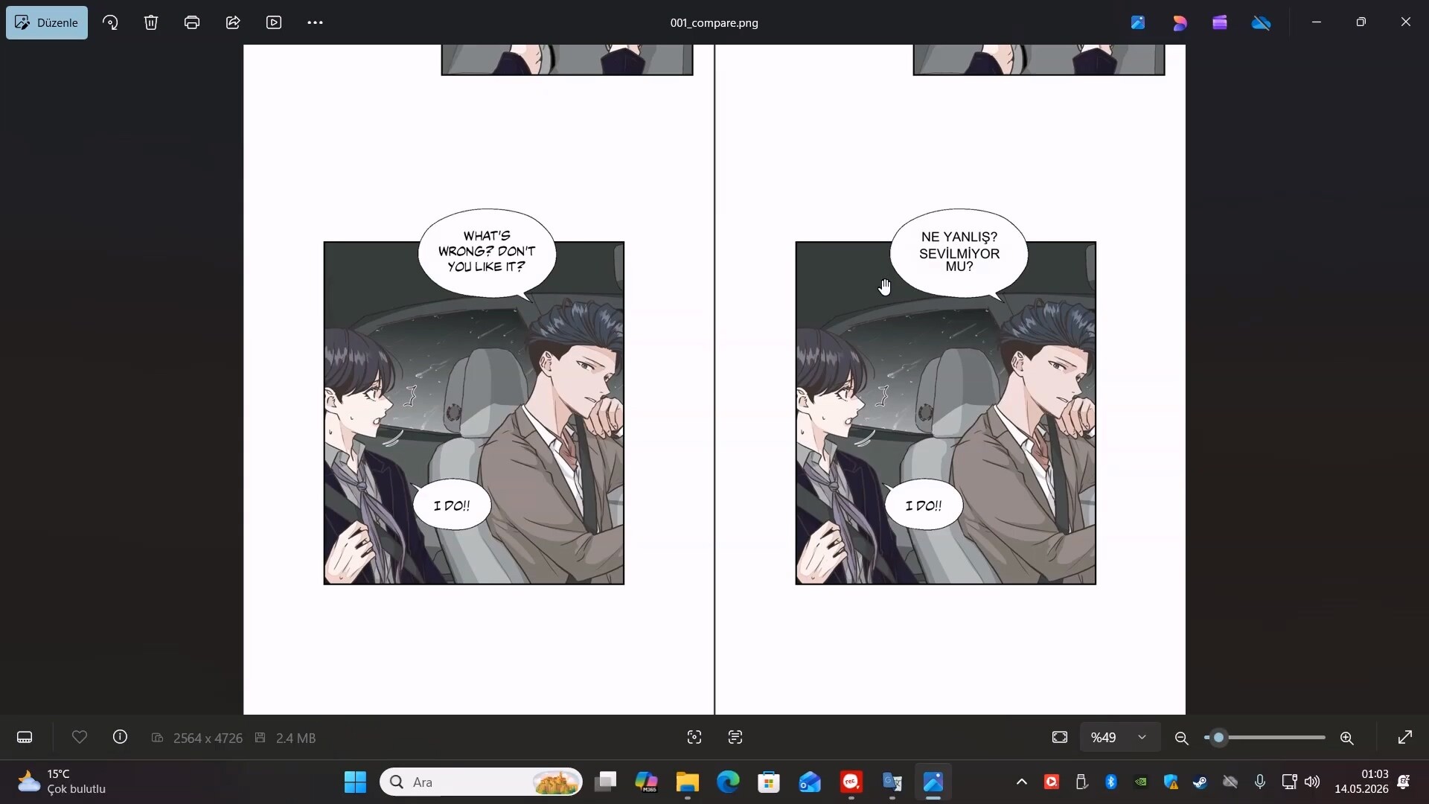Image resolution: width=1429 pixels, height=804 pixels.
Task: Open Task View on taskbar
Action: [606, 782]
